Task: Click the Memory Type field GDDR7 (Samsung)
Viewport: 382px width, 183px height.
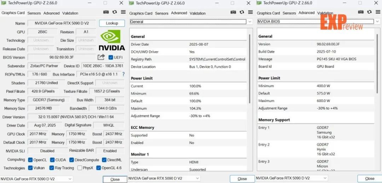Action: (x=49, y=100)
